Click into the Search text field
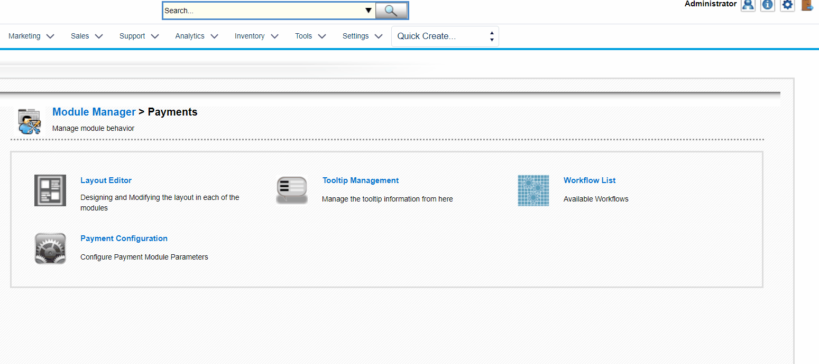This screenshot has height=364, width=819. click(262, 11)
